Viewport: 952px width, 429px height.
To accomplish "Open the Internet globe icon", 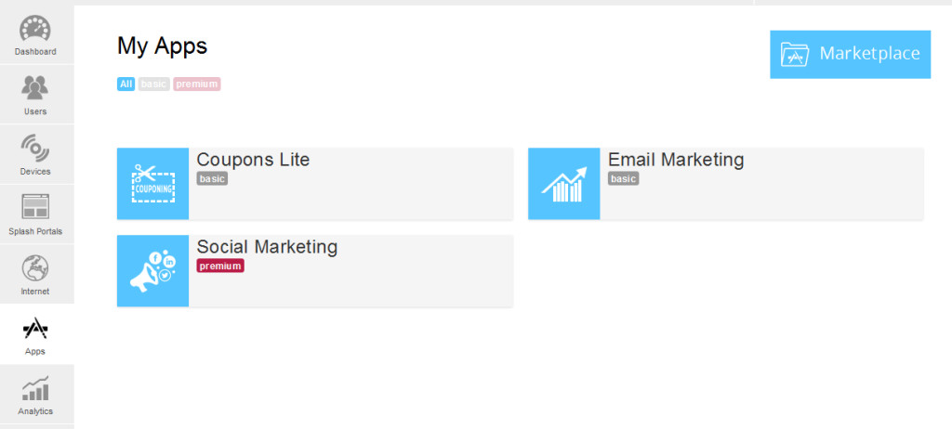I will coord(35,267).
